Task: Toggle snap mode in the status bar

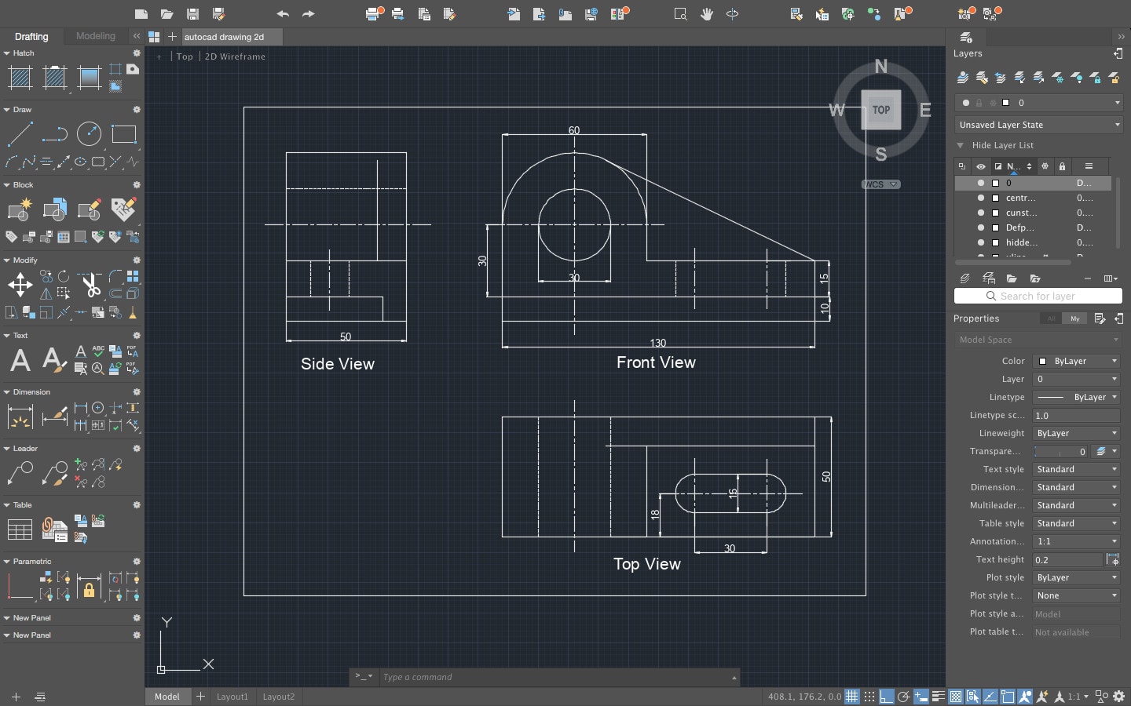Action: tap(870, 697)
